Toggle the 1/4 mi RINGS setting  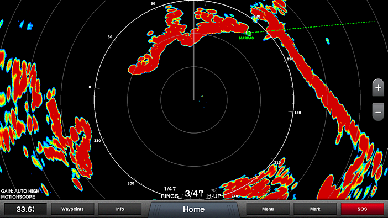170,193
